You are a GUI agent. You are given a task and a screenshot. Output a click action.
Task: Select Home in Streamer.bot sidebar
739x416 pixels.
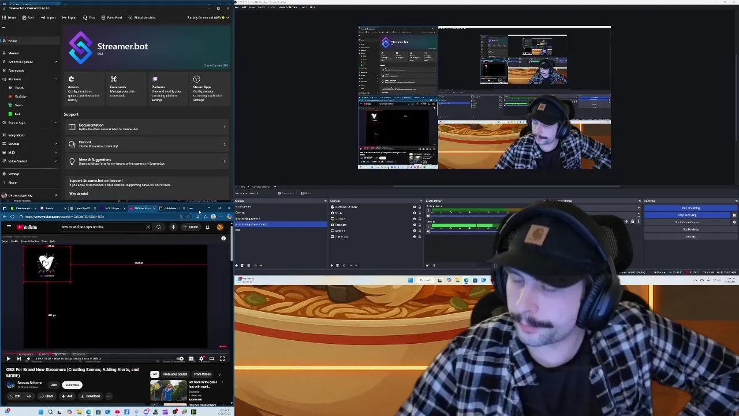[x=29, y=41]
